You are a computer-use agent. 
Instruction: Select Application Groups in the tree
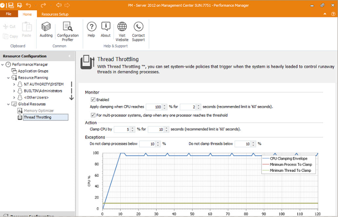coord(33,71)
